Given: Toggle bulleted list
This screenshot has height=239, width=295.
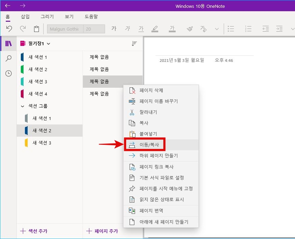Looking at the screenshot, I should [231, 29].
